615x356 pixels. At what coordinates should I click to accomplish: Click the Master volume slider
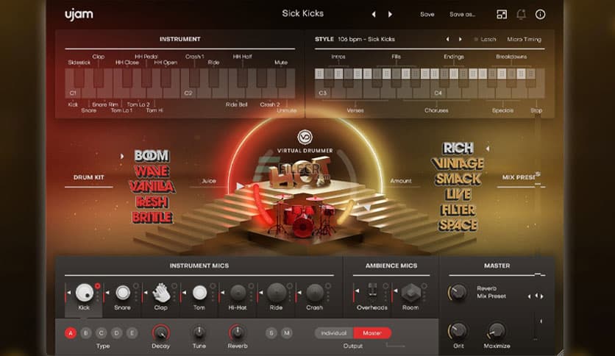(541, 321)
